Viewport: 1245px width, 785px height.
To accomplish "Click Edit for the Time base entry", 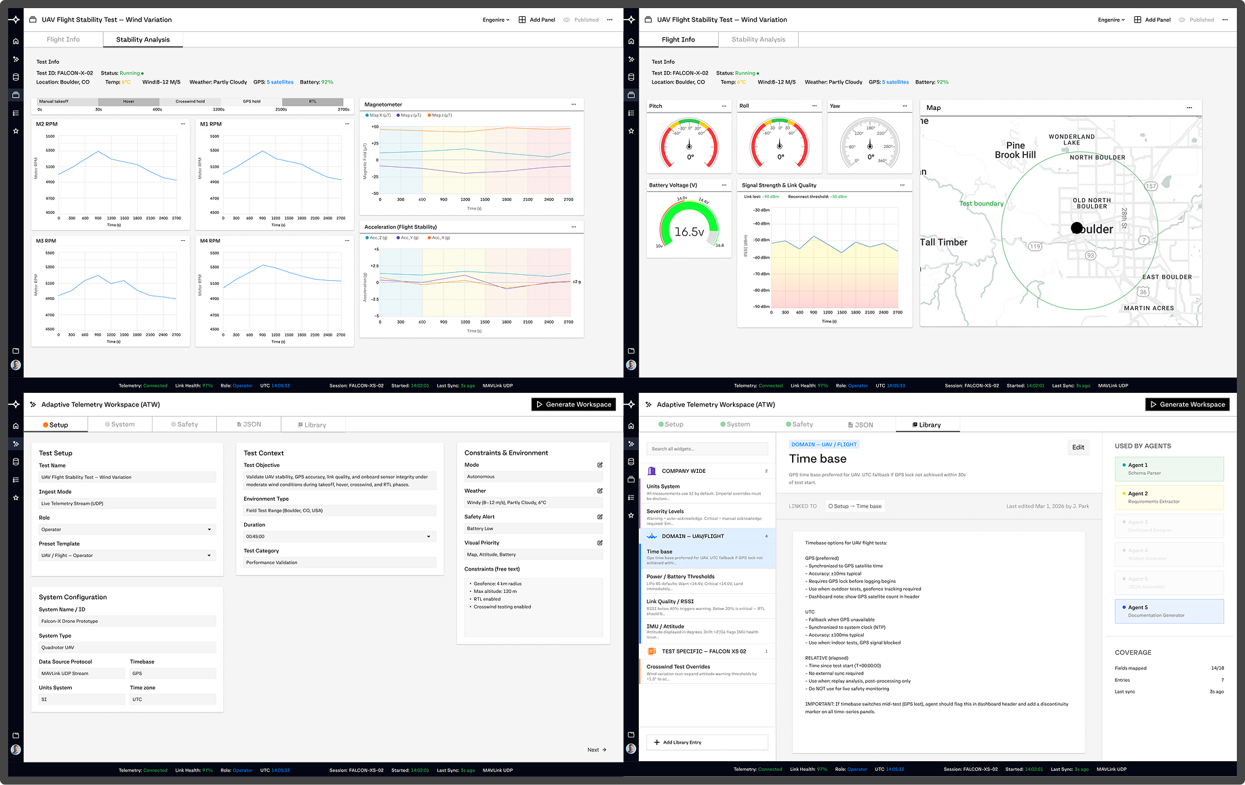I will pos(1078,447).
